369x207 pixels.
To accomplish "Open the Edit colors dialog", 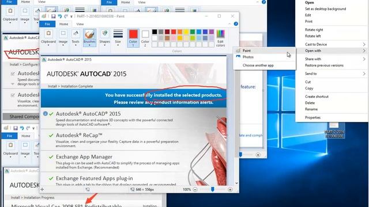I will (220, 38).
